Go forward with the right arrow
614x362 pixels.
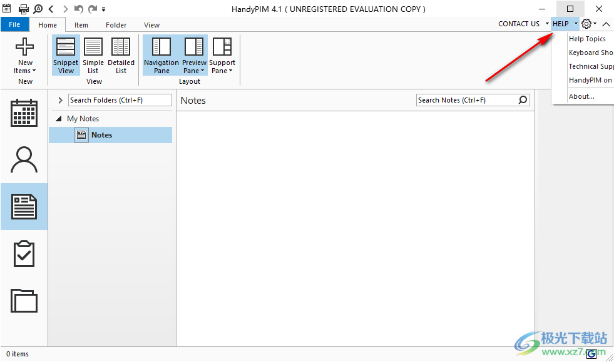click(x=65, y=9)
